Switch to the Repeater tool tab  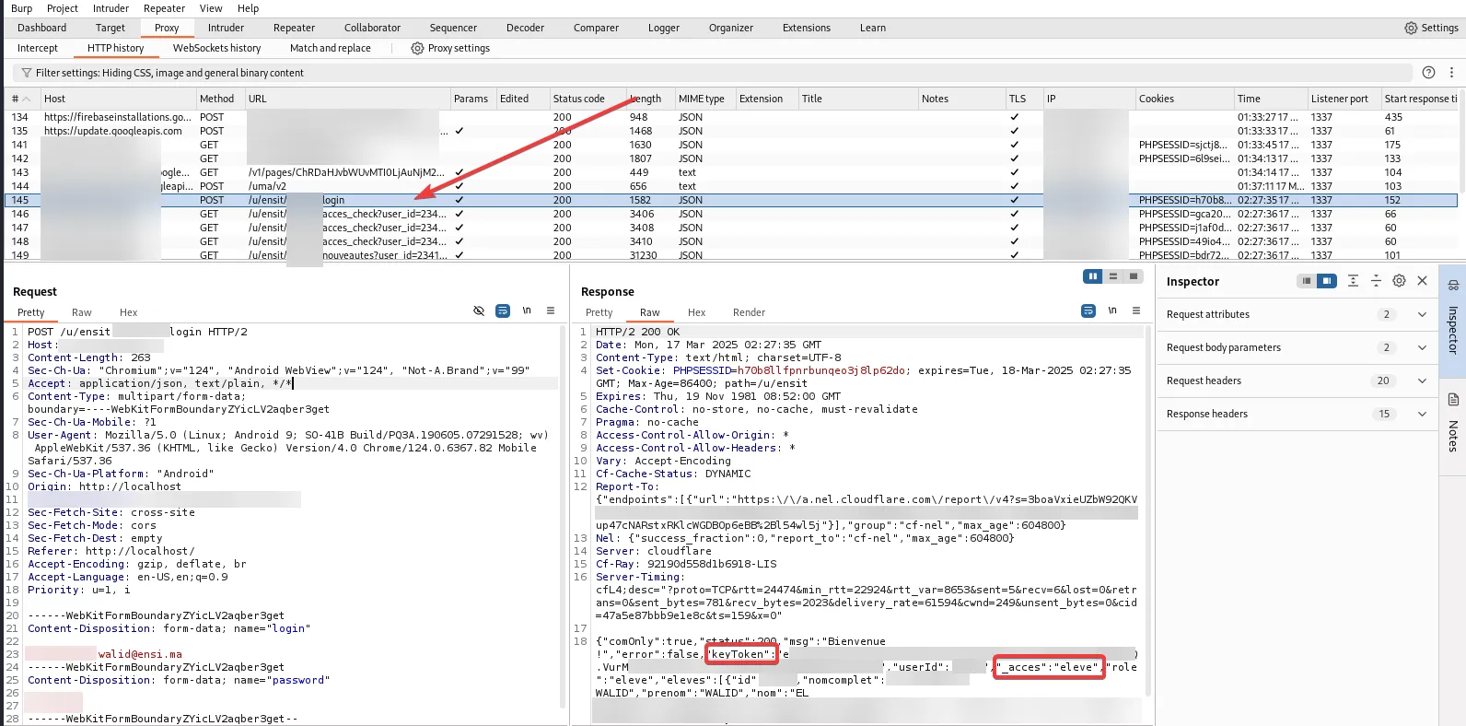(294, 28)
